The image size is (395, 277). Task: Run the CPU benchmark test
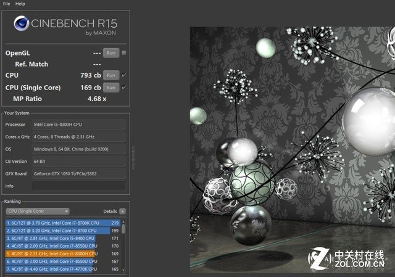tap(110, 75)
